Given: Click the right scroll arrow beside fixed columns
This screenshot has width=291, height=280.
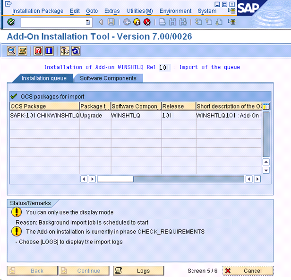Looking at the screenshot, I should [92, 179].
